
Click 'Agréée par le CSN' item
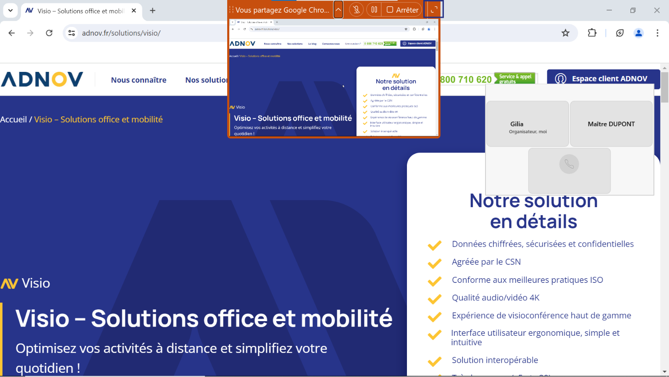pos(486,262)
